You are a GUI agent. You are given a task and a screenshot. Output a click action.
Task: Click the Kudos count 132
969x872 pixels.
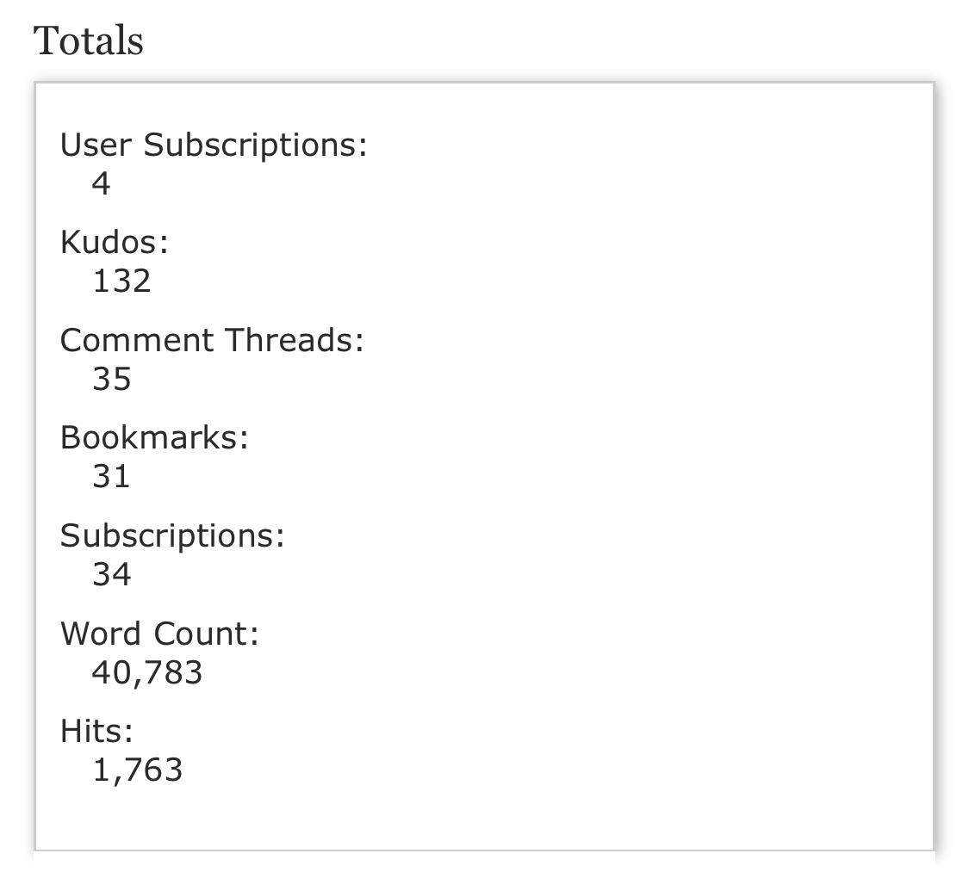pos(121,281)
